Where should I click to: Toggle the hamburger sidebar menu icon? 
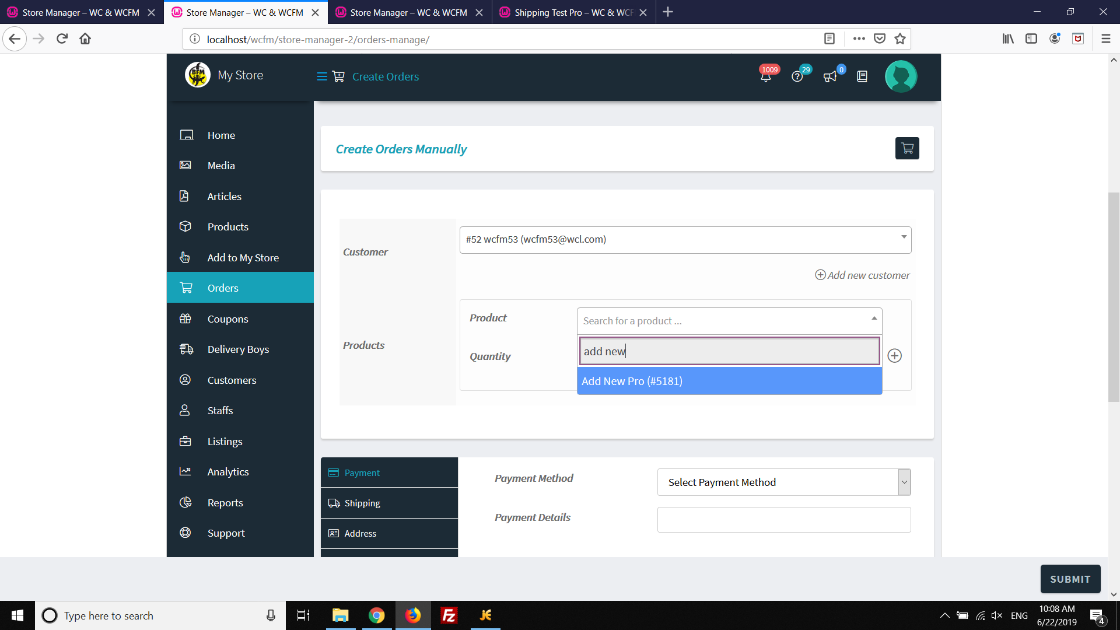coord(321,76)
